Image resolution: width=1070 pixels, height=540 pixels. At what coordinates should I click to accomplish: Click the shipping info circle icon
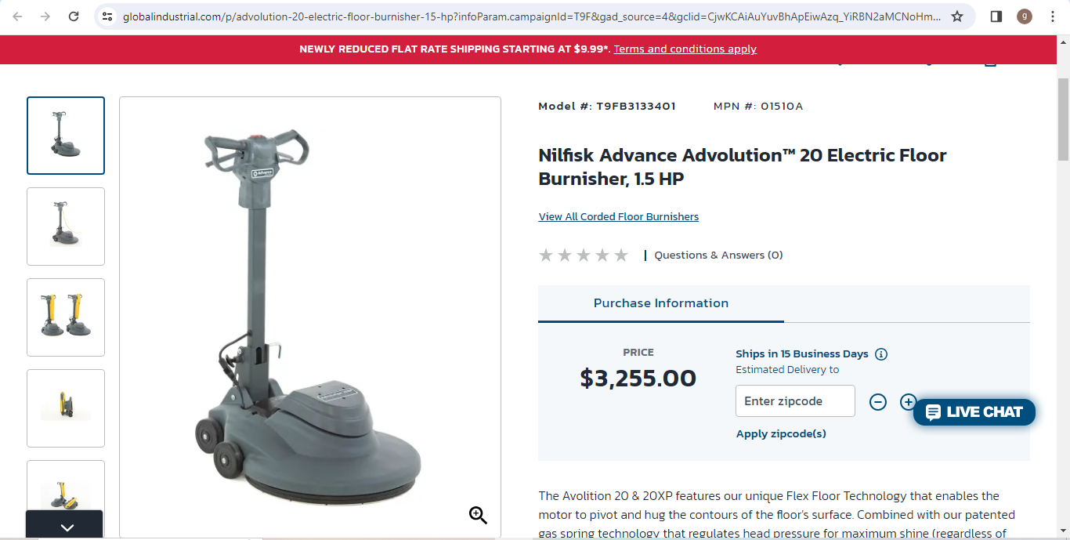pyautogui.click(x=881, y=354)
